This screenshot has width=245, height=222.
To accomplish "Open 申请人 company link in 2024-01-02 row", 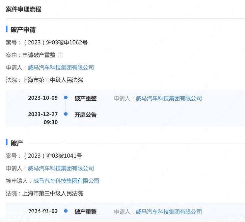I will tap(169, 212).
